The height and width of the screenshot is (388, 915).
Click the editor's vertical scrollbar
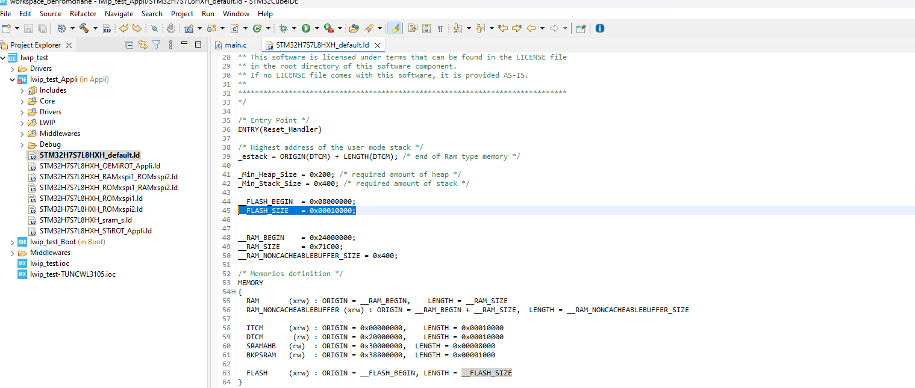pos(911,180)
